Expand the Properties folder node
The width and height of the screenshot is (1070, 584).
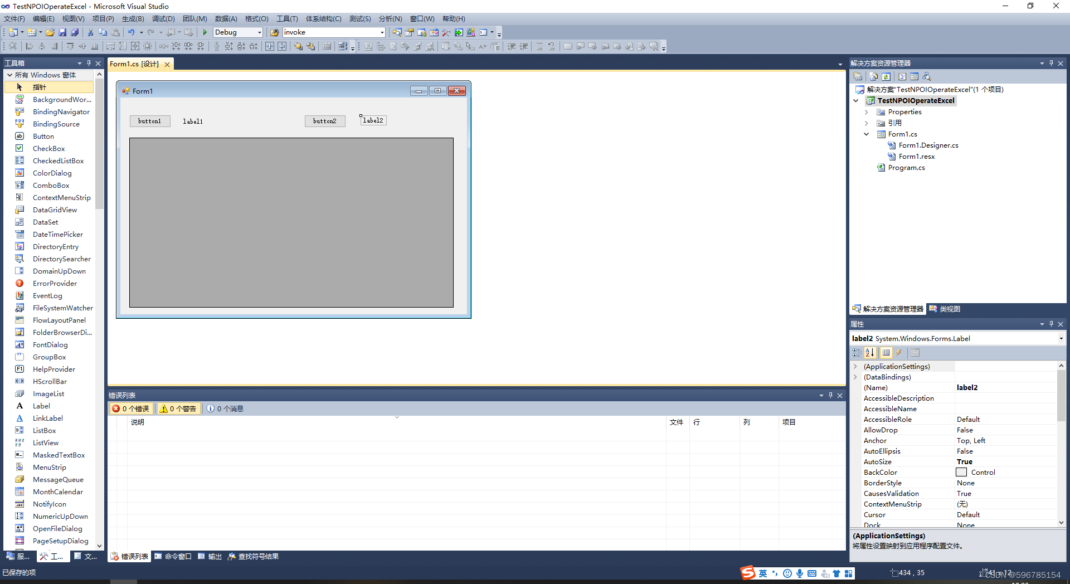[x=867, y=112]
